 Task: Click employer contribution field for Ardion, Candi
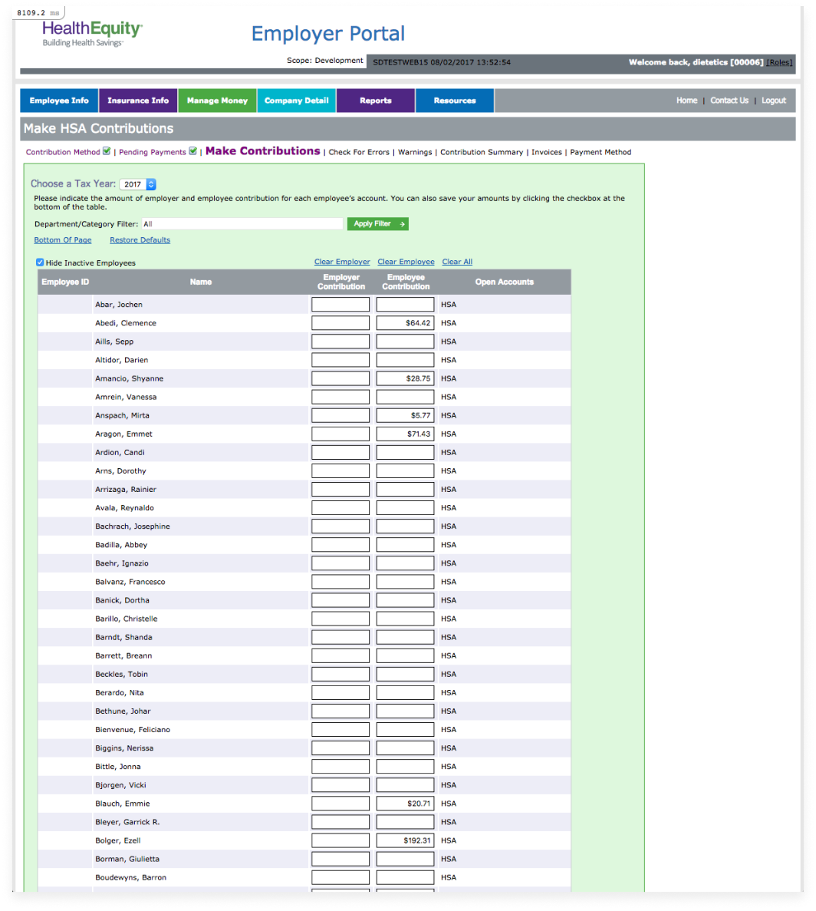coord(340,453)
